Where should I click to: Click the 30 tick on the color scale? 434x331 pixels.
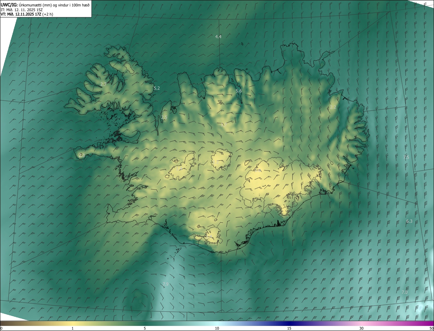(361, 329)
